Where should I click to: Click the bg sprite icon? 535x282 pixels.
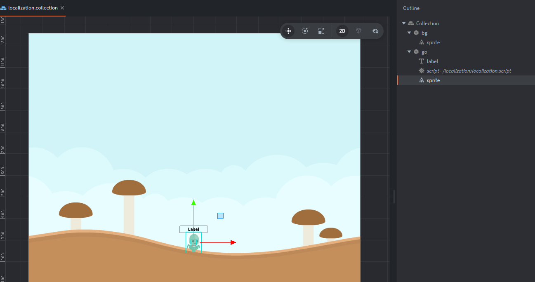click(x=422, y=42)
